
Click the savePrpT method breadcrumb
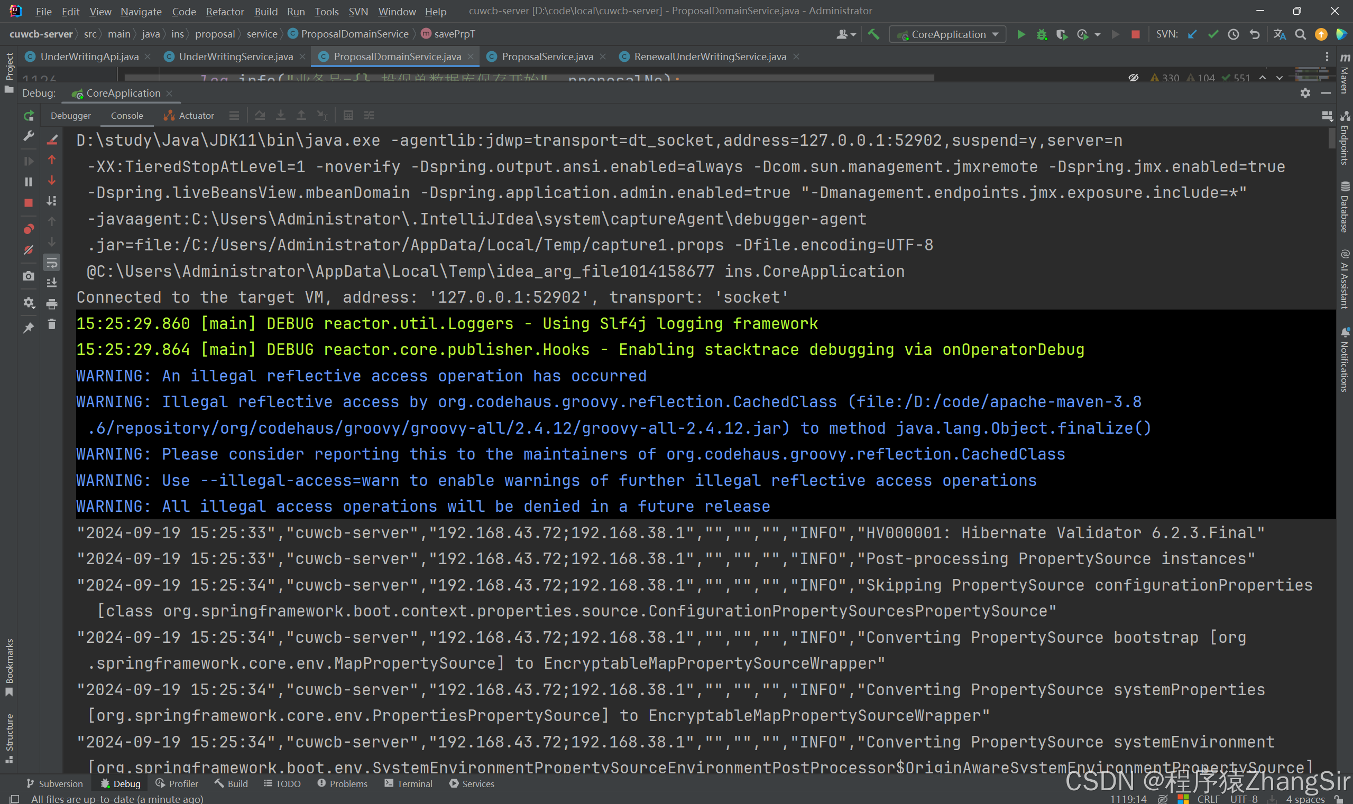click(x=448, y=34)
